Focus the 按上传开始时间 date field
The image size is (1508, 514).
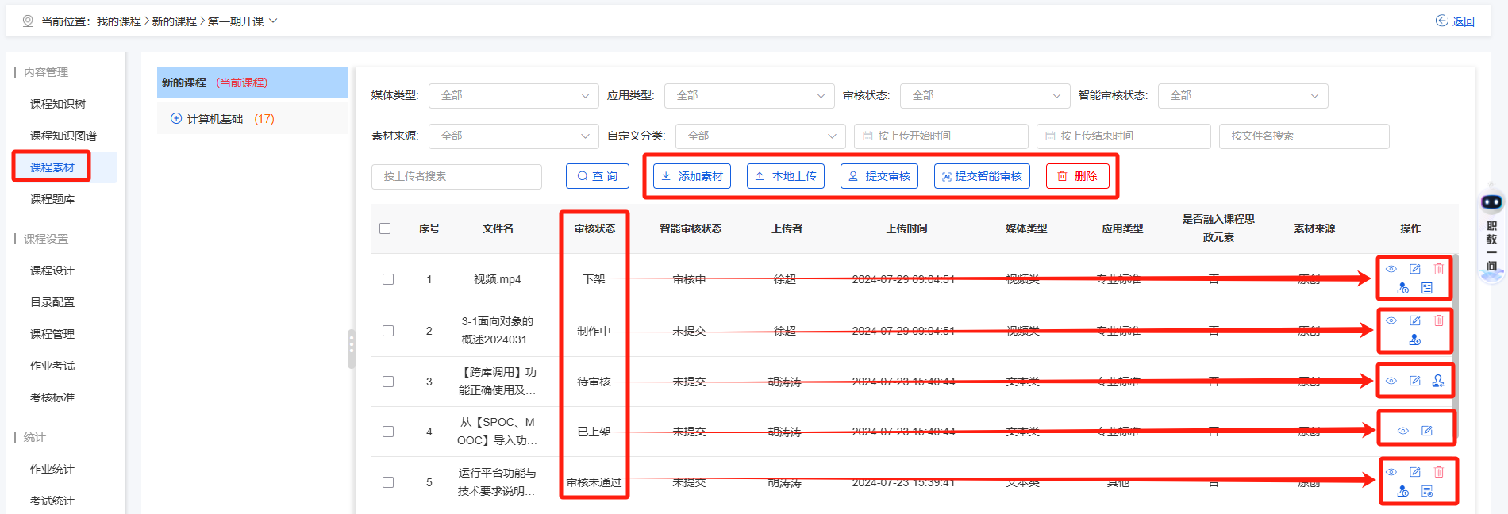(941, 136)
